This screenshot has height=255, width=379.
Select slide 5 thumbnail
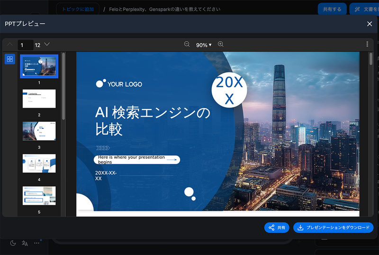[39, 195]
